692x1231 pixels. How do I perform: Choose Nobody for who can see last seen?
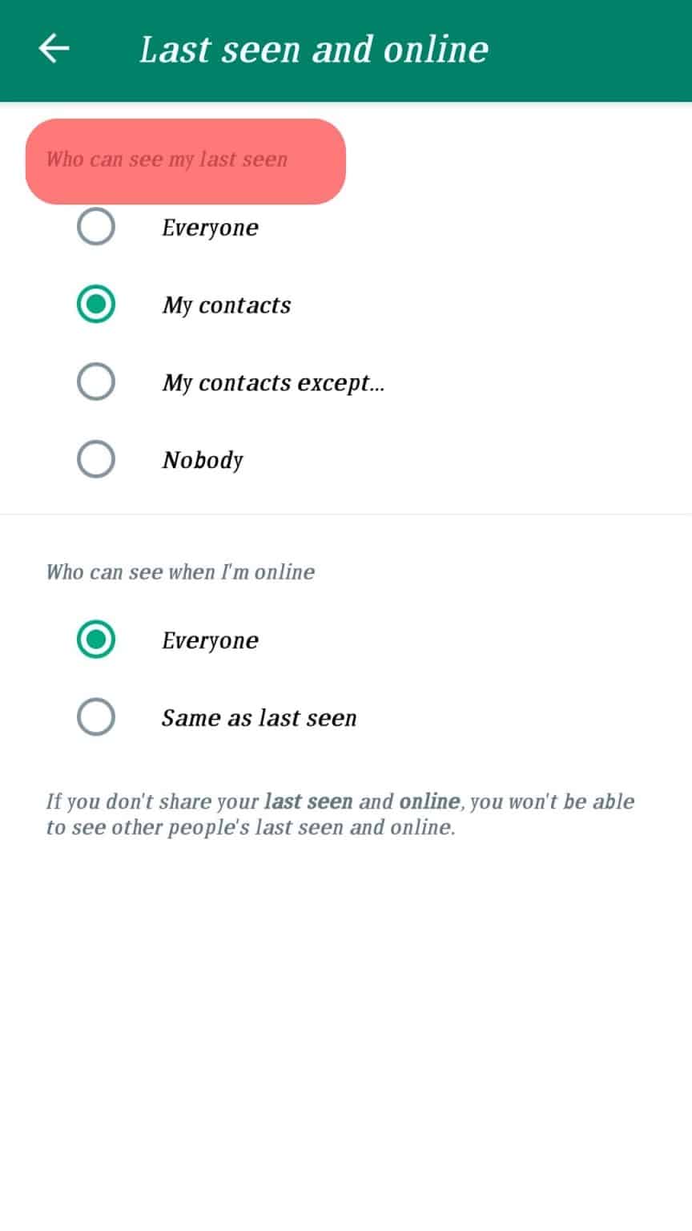[x=95, y=459]
